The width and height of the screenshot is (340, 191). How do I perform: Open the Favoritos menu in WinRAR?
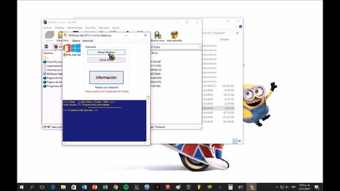tap(90, 28)
